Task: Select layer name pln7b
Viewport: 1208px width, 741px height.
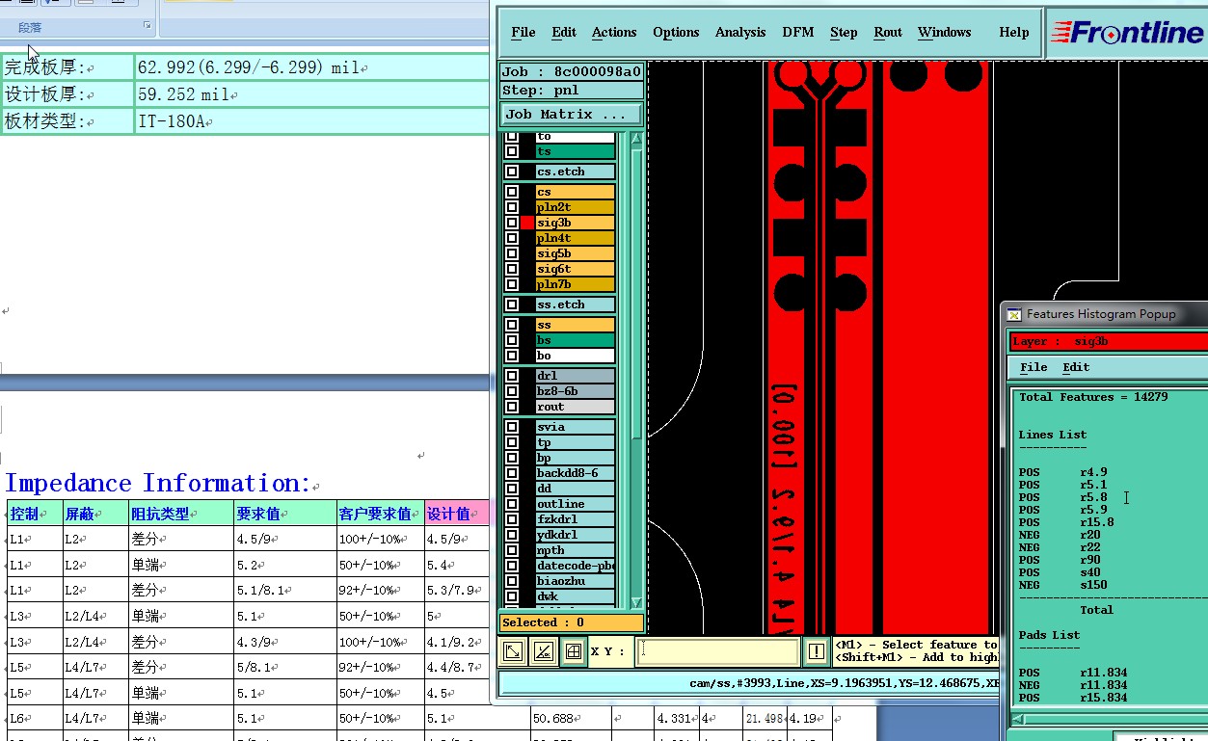Action: pos(575,284)
